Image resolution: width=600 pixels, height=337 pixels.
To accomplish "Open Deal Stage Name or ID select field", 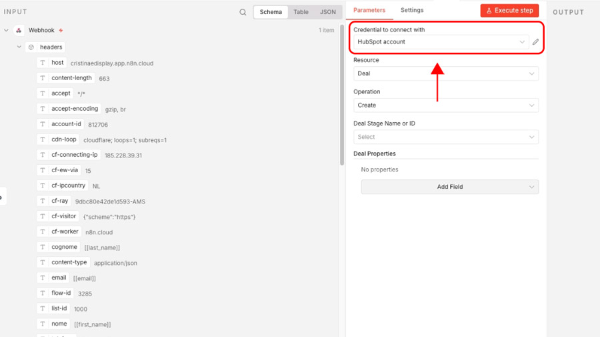I will (x=445, y=137).
